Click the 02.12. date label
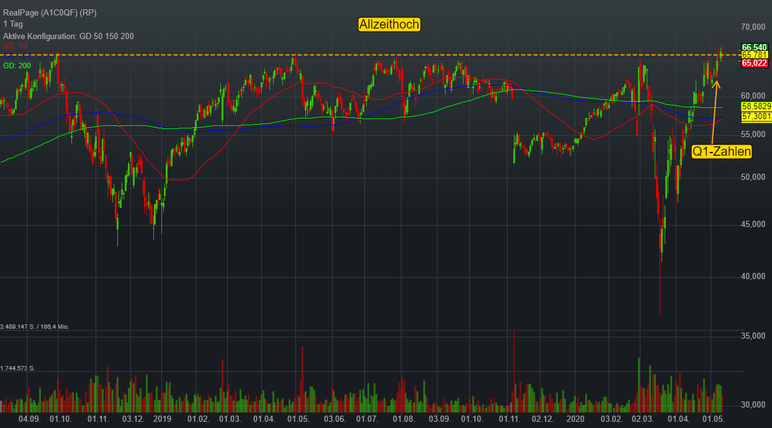Image resolution: width=772 pixels, height=428 pixels. pyautogui.click(x=544, y=419)
